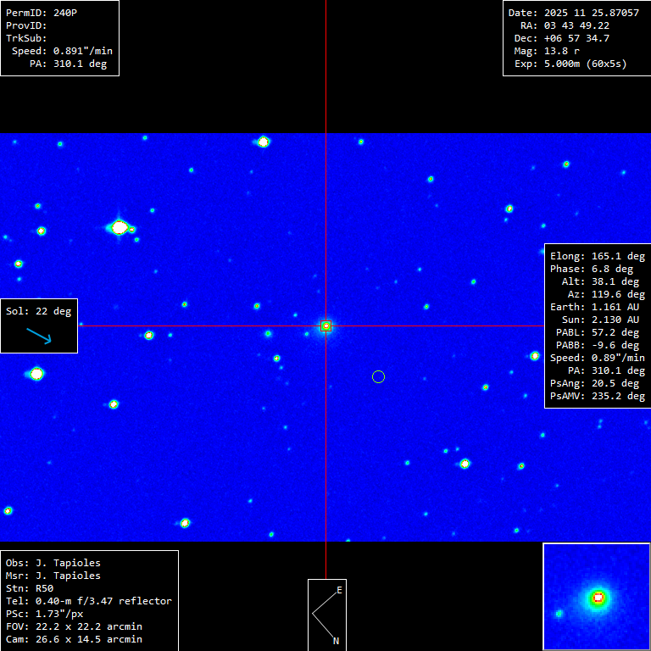651x651 pixels.
Task: Click the Elong 165.1 deg entry
Action: click(597, 256)
